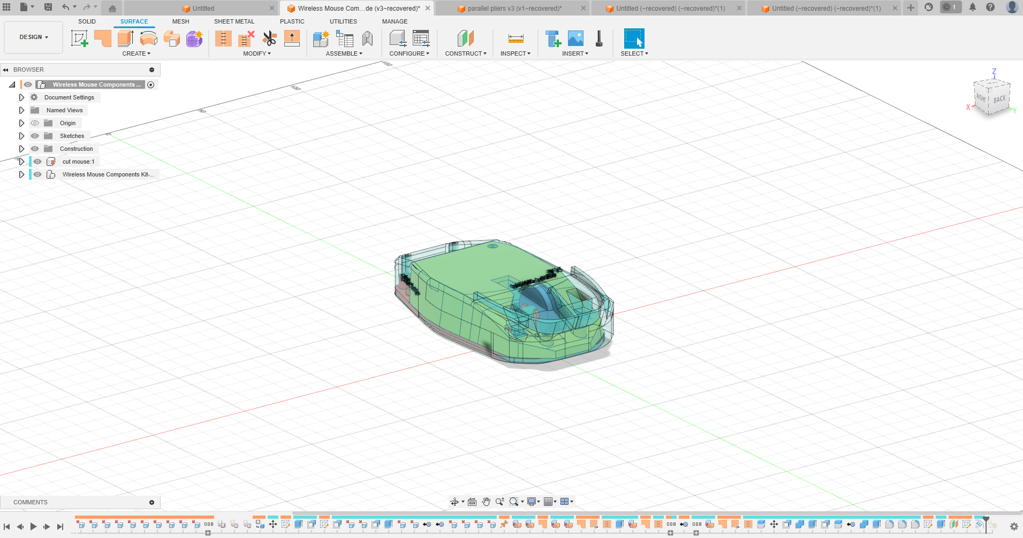Click the Offset Plane construct icon

point(466,39)
